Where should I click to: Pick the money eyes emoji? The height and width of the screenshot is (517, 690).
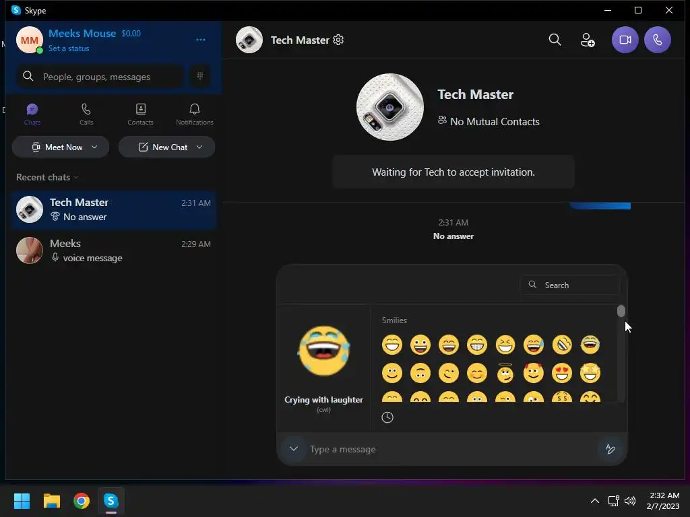click(x=562, y=397)
